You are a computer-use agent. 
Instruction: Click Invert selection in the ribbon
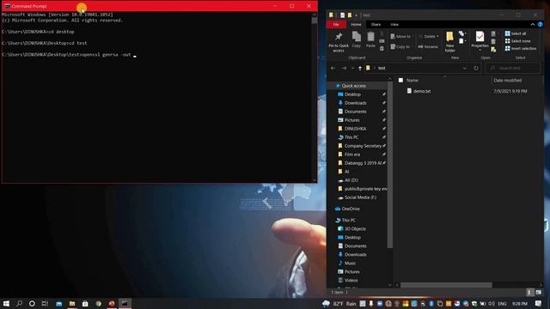point(521,48)
